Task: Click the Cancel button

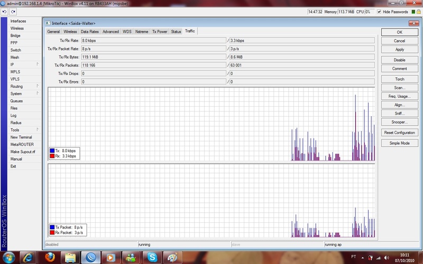Action: [400, 41]
